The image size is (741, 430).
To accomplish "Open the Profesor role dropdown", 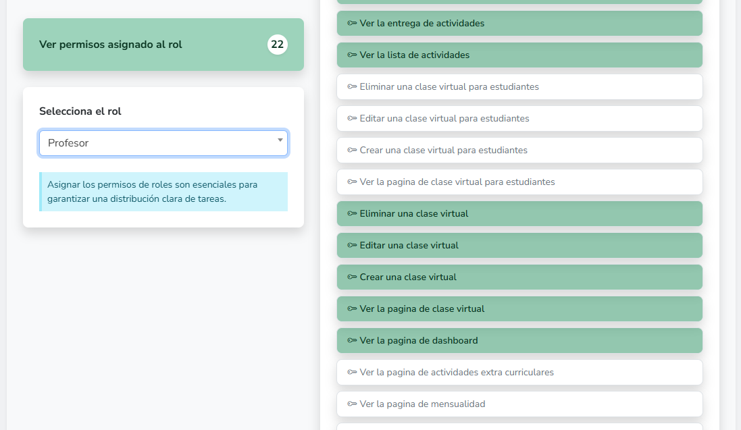I will (163, 142).
